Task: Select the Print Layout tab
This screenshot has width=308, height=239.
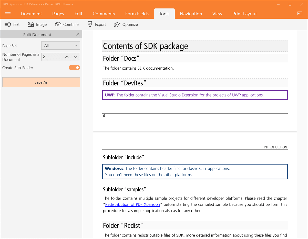Action: [244, 14]
